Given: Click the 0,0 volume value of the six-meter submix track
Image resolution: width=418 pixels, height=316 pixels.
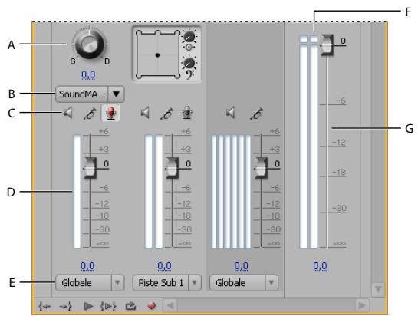Looking at the screenshot, I should point(242,266).
